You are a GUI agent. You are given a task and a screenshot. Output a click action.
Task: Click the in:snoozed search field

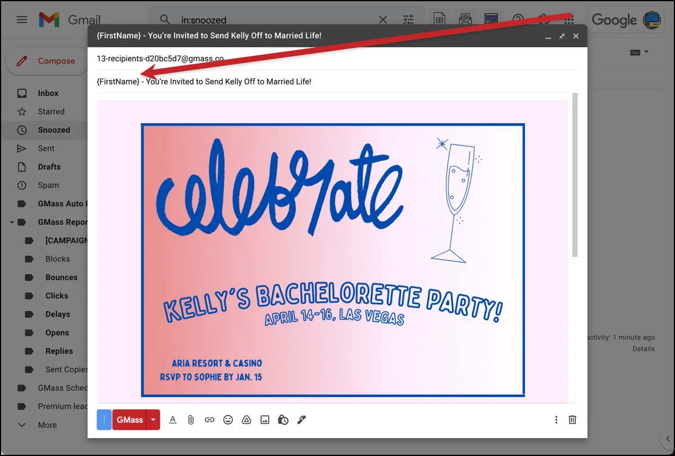click(x=276, y=20)
